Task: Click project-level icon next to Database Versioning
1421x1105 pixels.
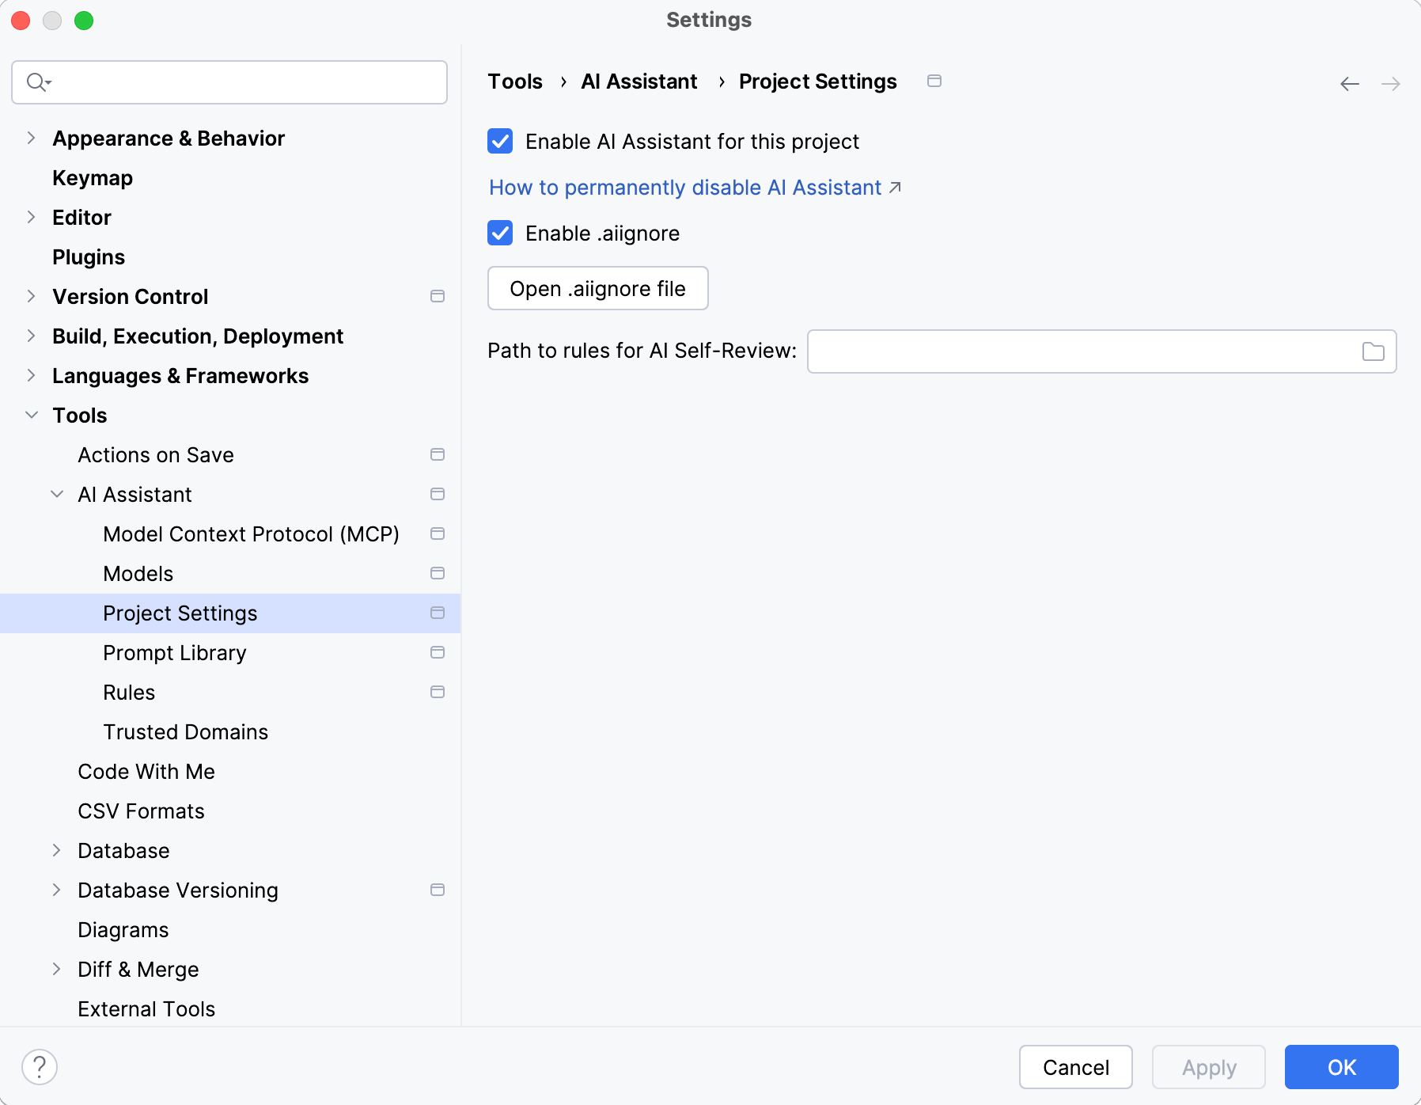Action: pos(438,890)
